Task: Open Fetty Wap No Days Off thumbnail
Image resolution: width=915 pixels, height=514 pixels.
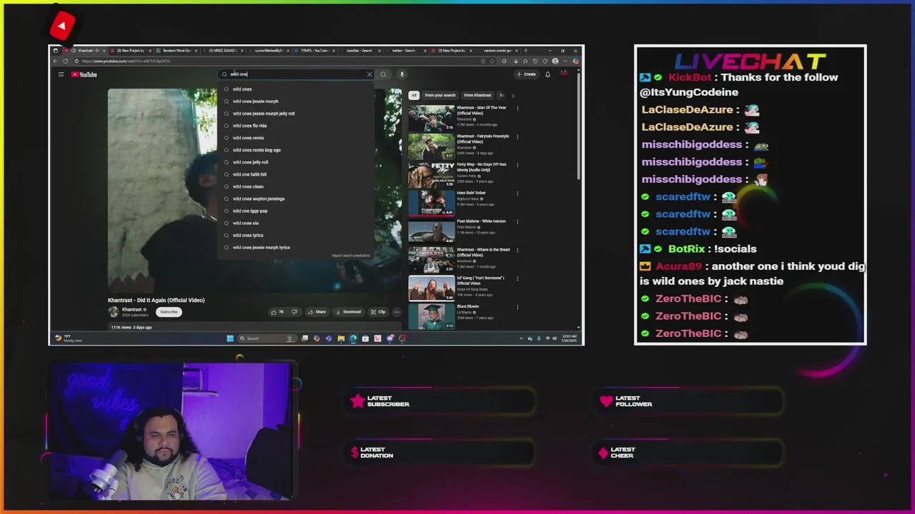Action: 431,175
